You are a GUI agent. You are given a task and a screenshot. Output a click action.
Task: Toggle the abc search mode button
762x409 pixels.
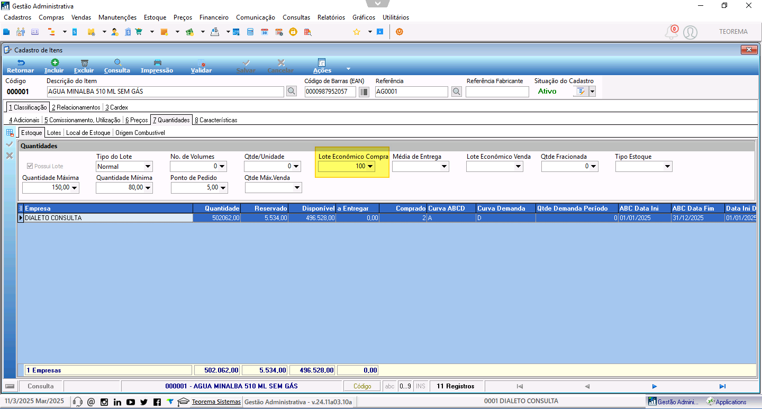coord(390,386)
